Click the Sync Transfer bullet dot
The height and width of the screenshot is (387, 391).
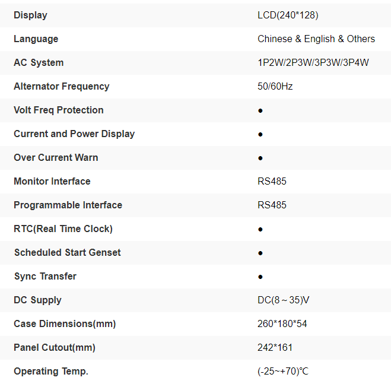260,277
